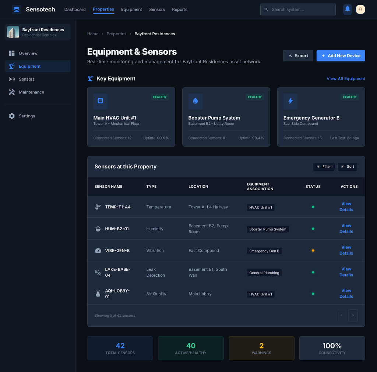Click HVAC Unit #1 tag in TEMP-T1-A4 row
The width and height of the screenshot is (377, 372).
coord(261,208)
